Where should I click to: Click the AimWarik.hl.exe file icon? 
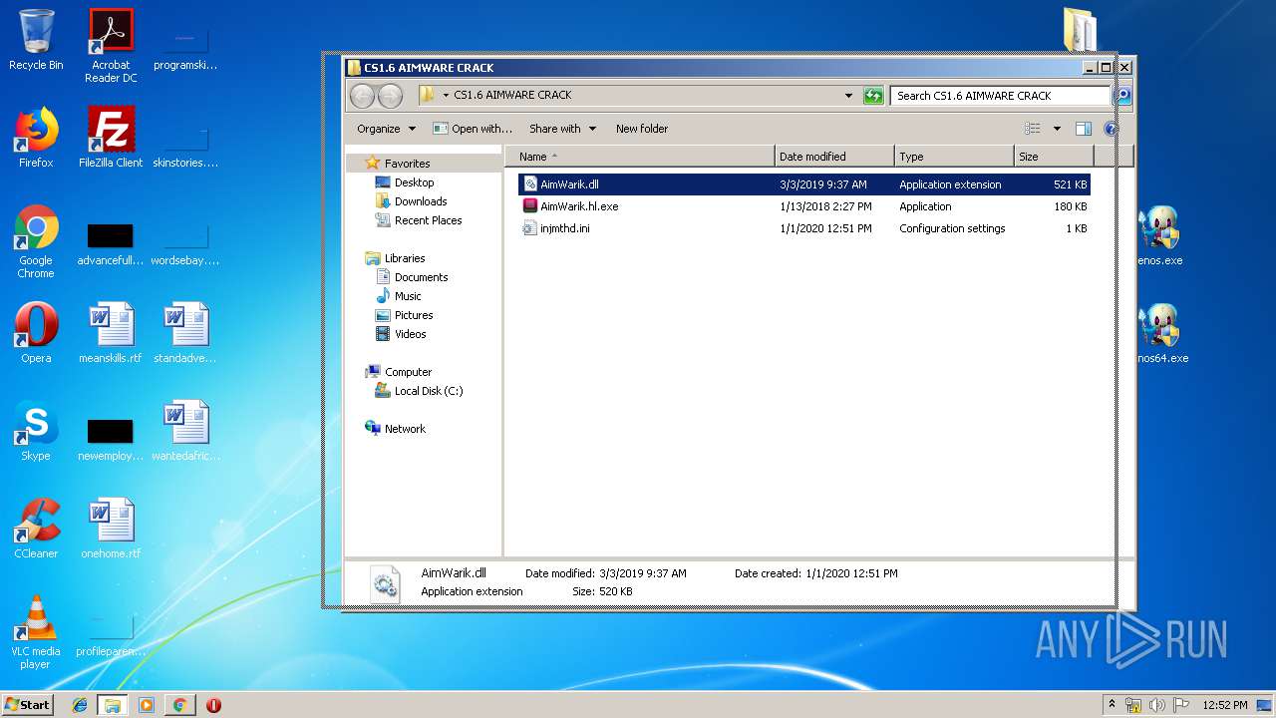click(530, 206)
